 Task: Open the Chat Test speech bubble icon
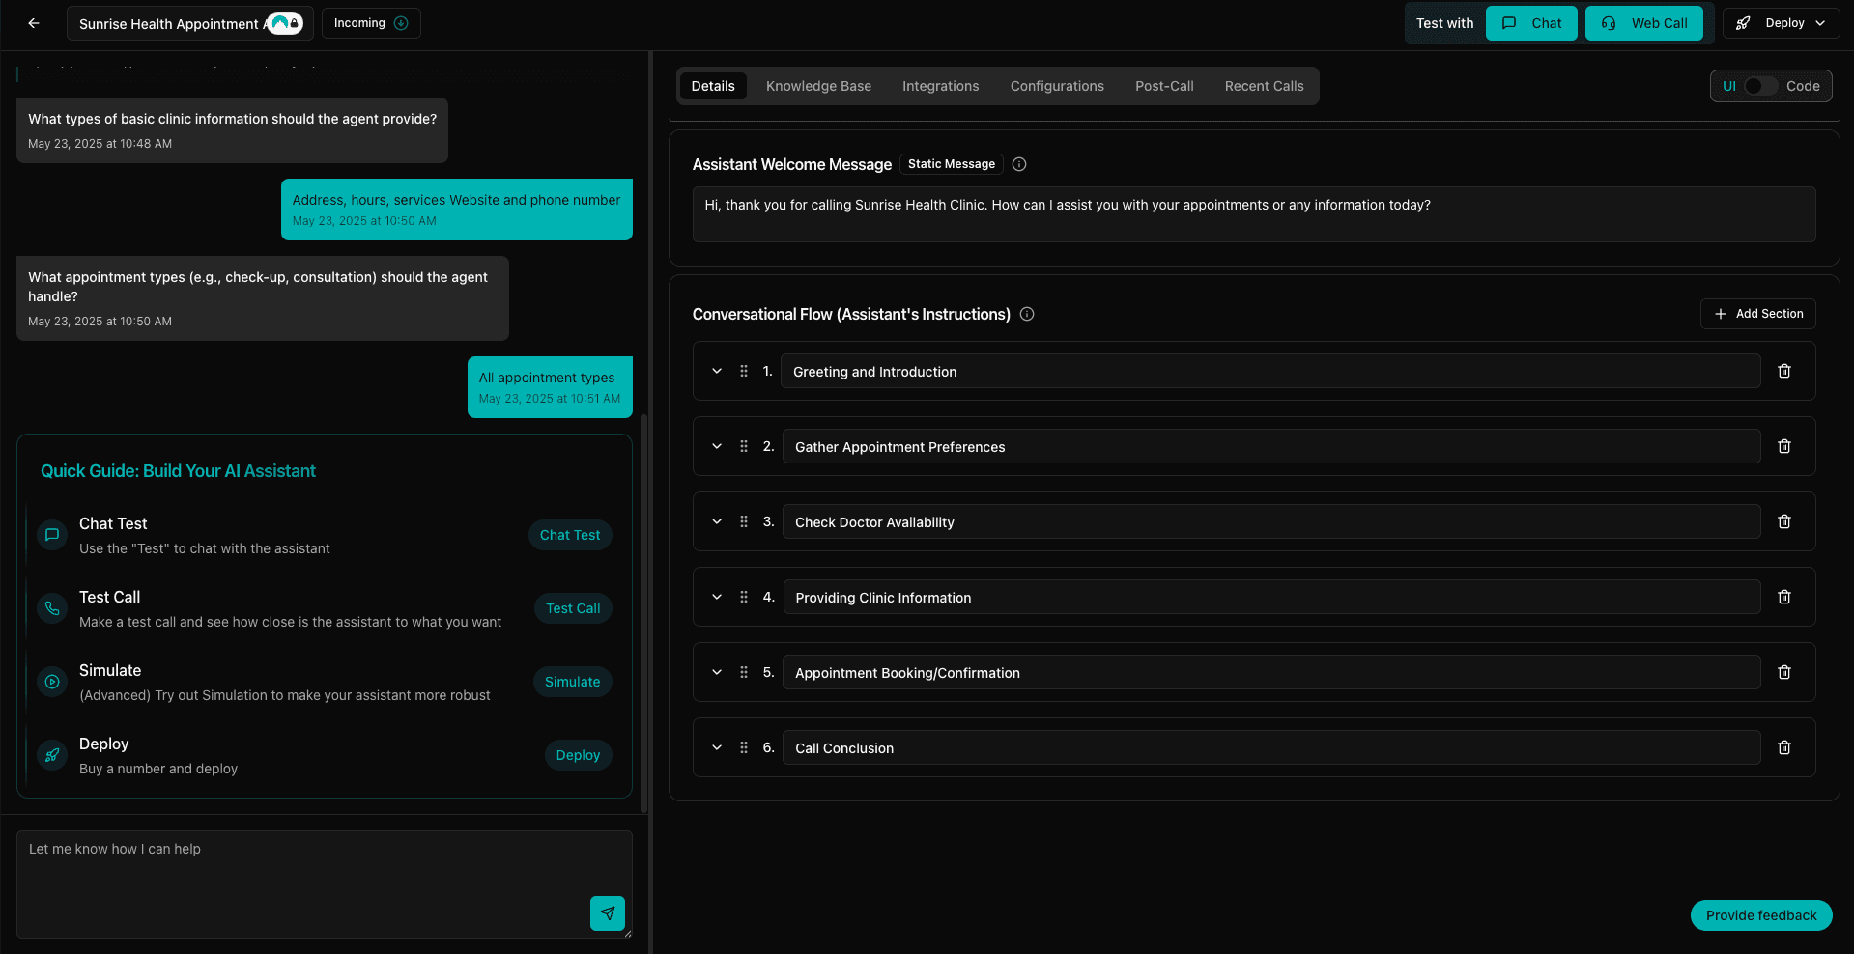[x=51, y=535]
